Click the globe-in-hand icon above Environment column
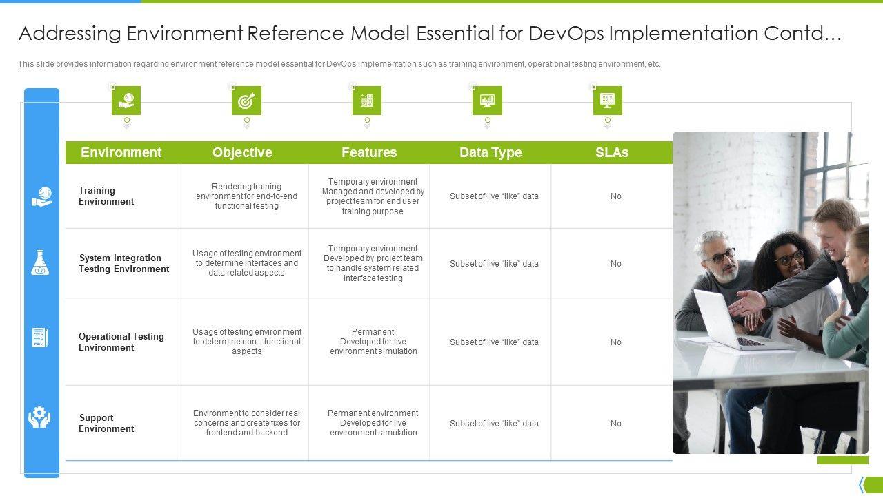Screen dimensions: 883x496 pyautogui.click(x=126, y=101)
